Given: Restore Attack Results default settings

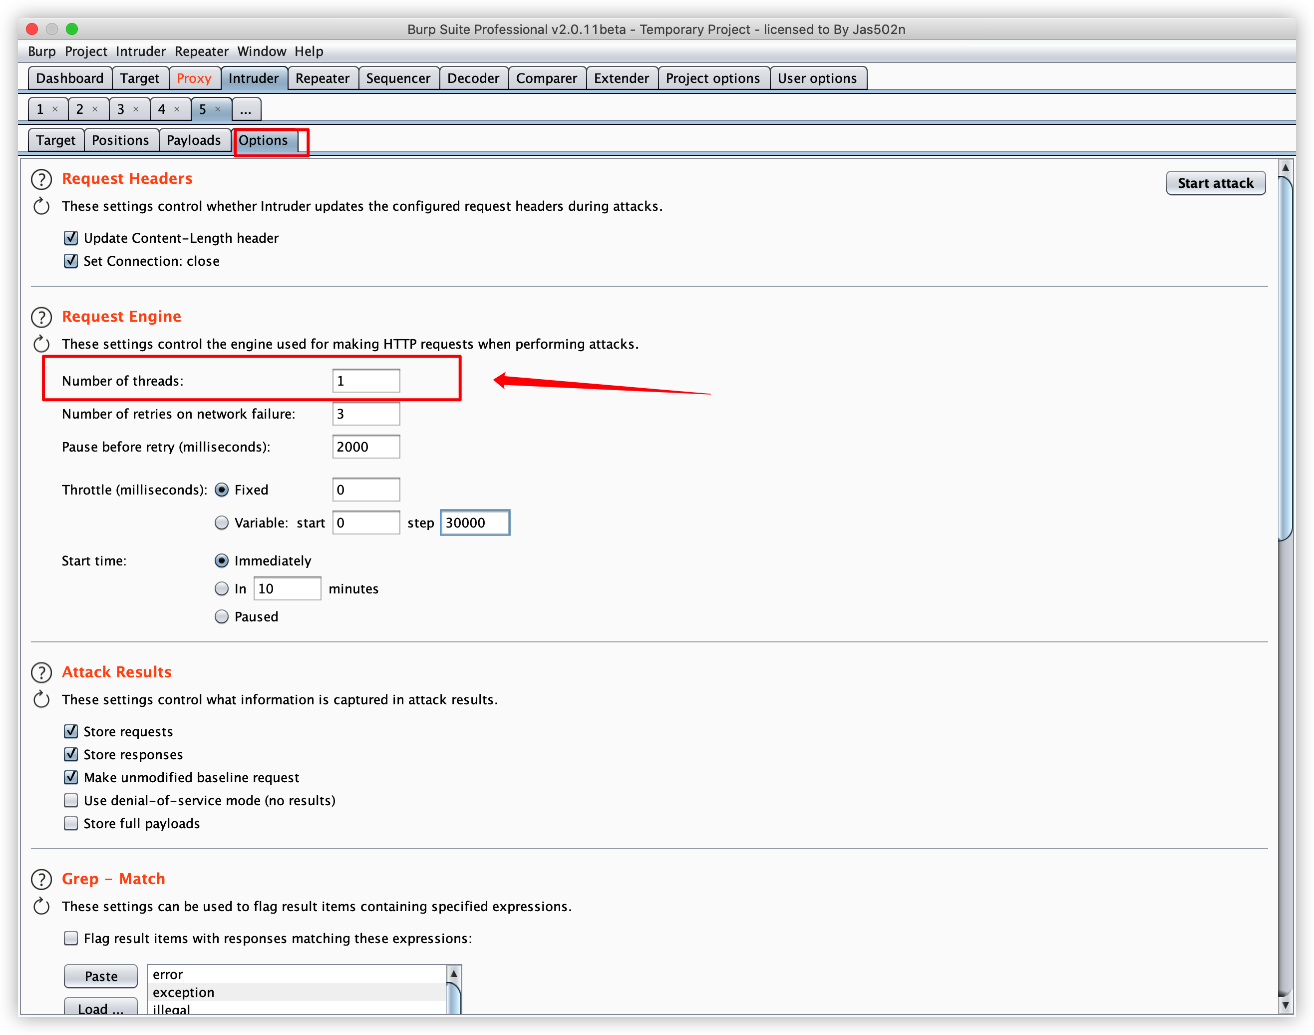Looking at the screenshot, I should pos(41,700).
